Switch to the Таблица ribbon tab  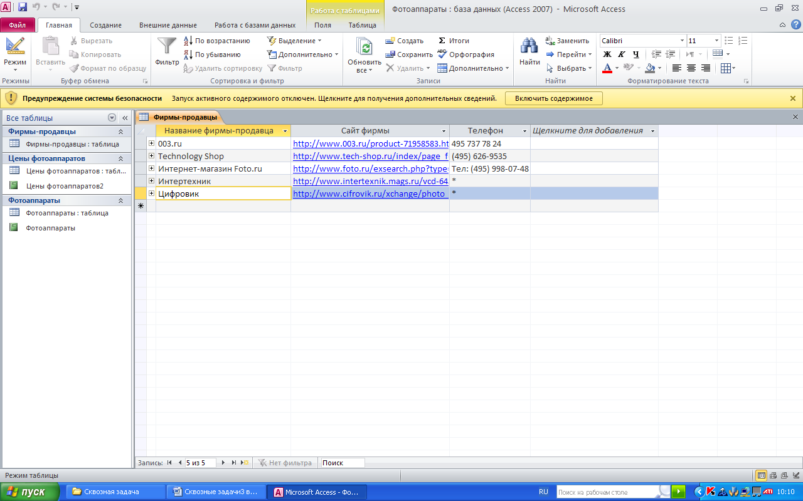[362, 25]
